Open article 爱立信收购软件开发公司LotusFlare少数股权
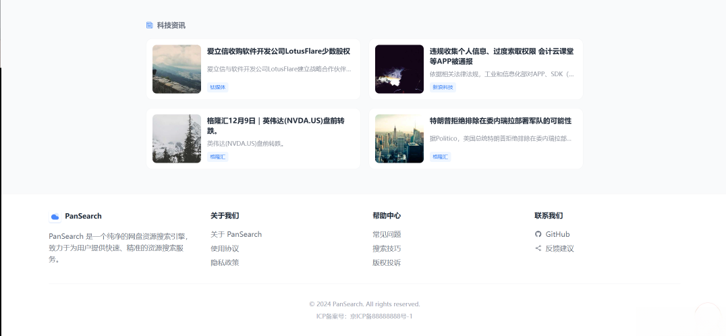The image size is (726, 336). 278,51
